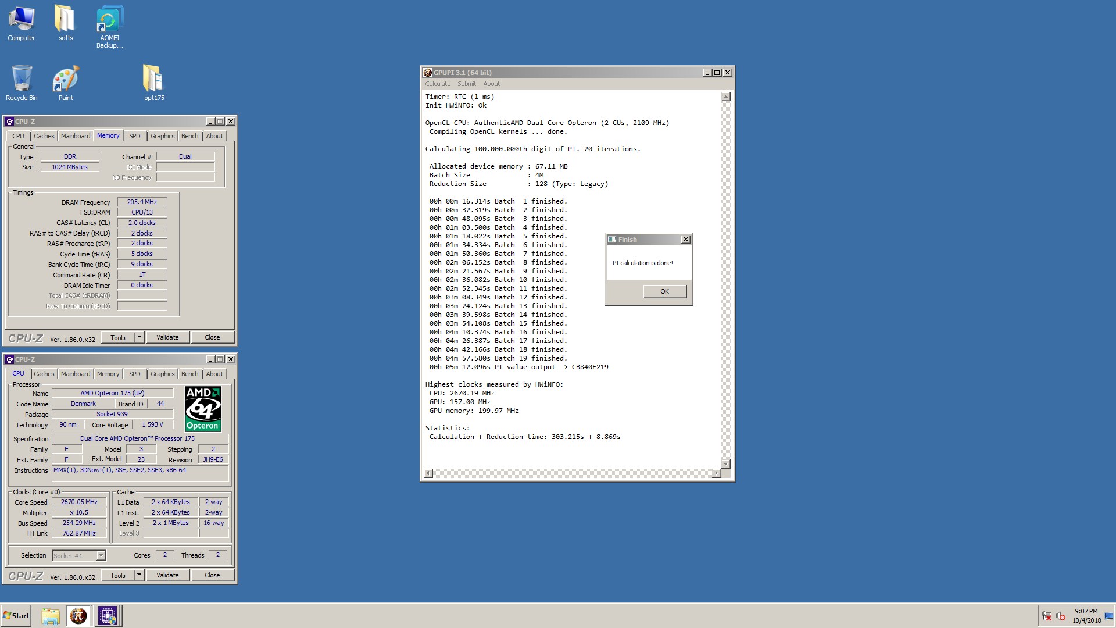
Task: Launch Paint from desktop
Action: click(65, 83)
